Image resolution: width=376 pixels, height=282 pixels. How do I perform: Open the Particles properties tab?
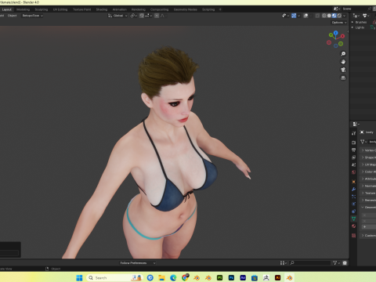click(x=354, y=197)
